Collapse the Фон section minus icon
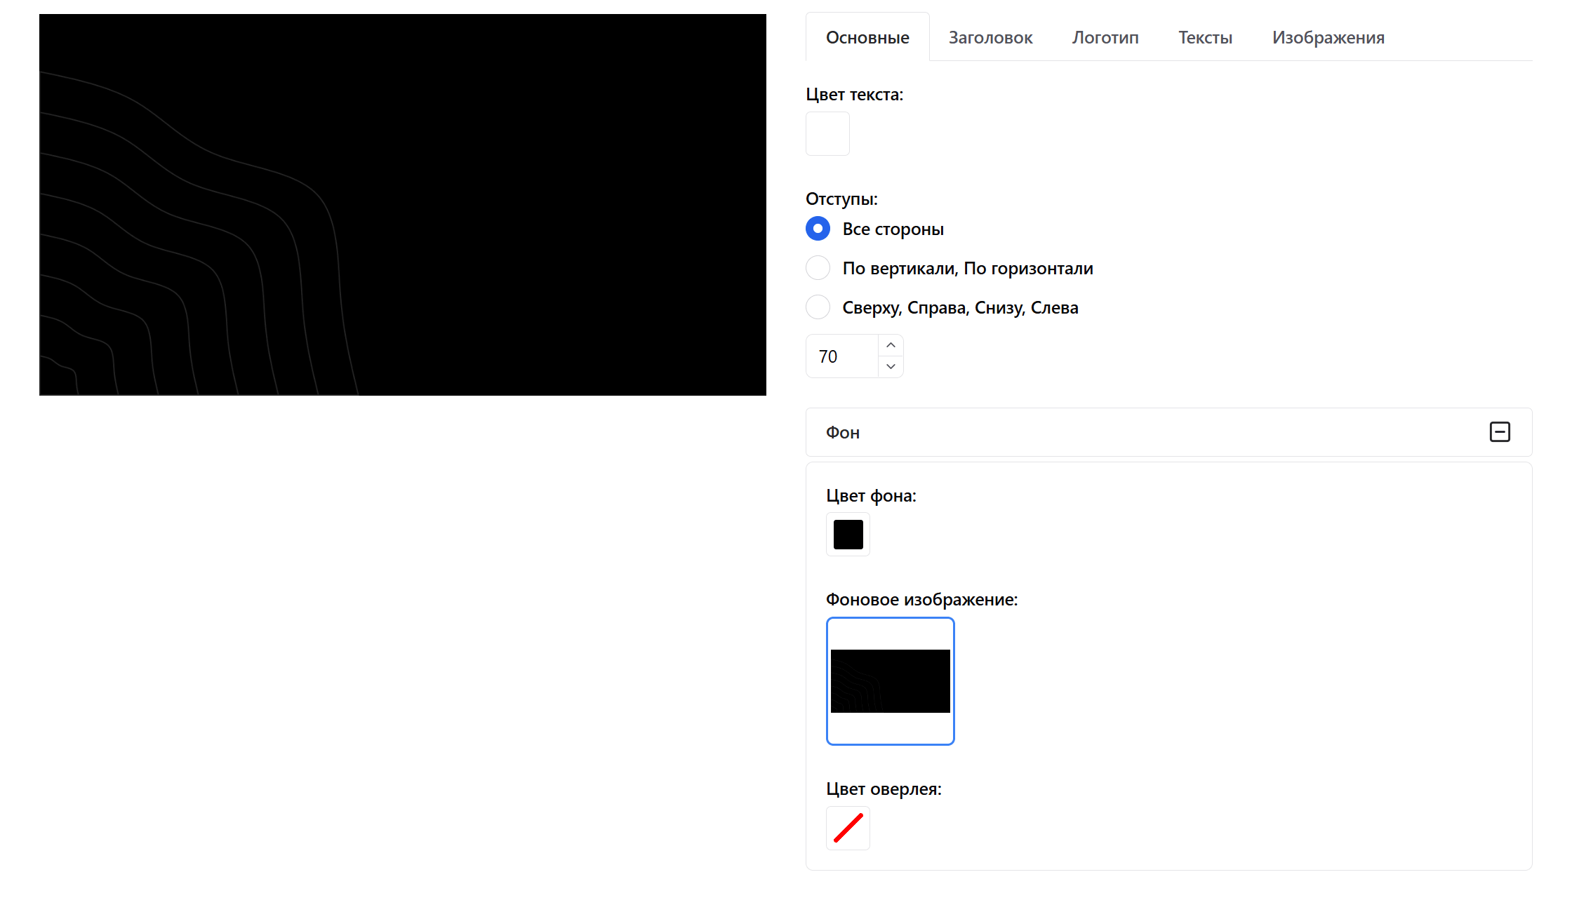 tap(1500, 432)
